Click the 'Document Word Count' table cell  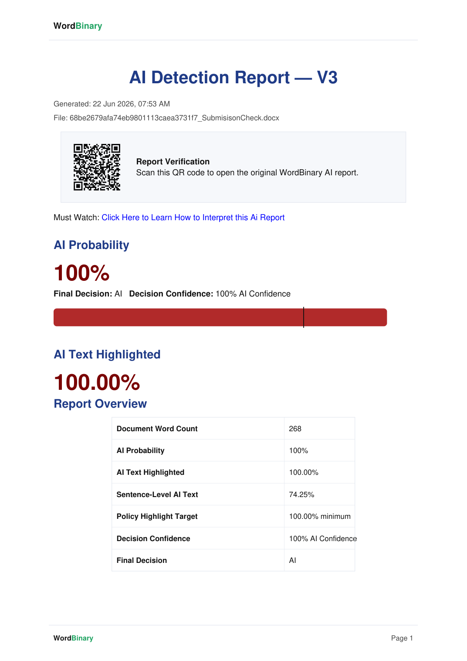pyautogui.click(x=198, y=429)
